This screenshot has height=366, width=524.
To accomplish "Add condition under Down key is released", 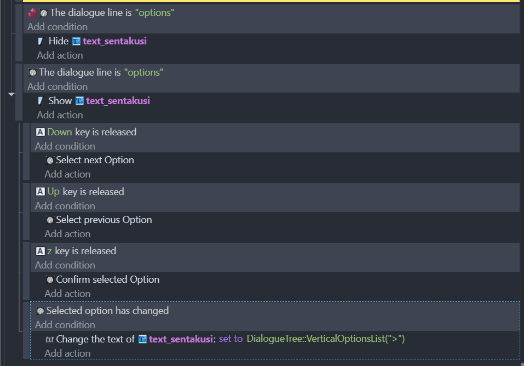I will (x=65, y=146).
